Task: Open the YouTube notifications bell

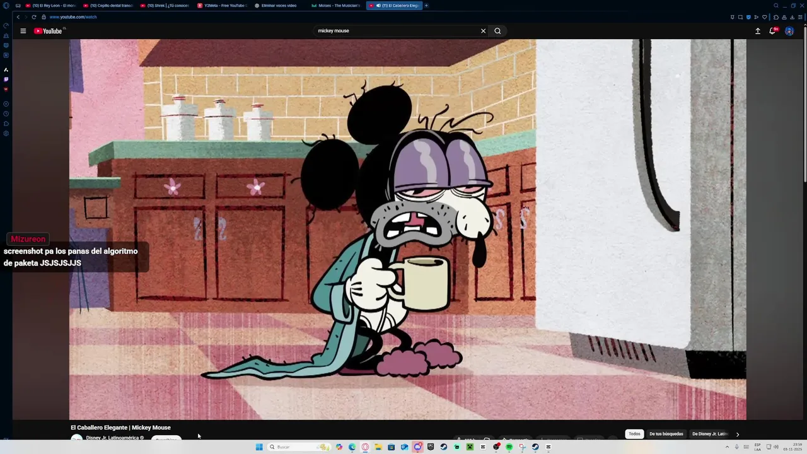Action: 773,31
